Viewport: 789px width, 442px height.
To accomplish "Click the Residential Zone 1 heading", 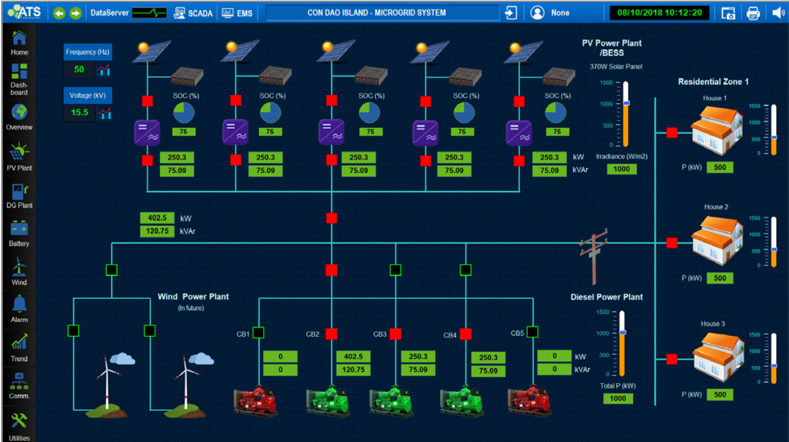I will (x=713, y=82).
